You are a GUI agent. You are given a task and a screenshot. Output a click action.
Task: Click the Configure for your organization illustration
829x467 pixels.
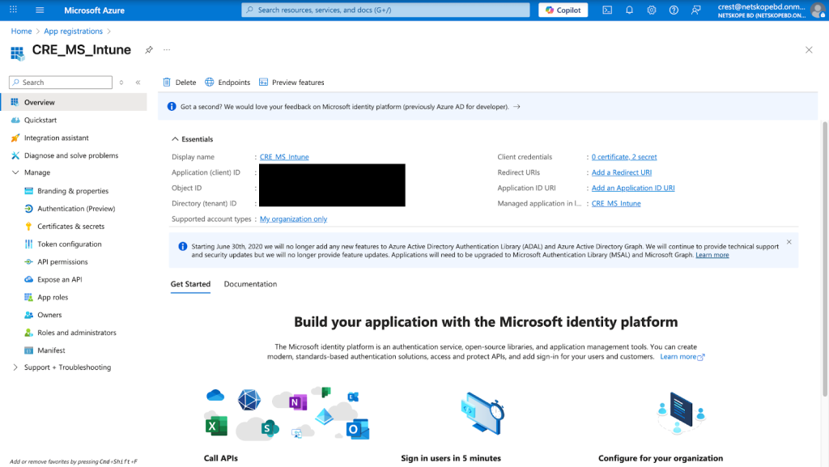pos(681,413)
